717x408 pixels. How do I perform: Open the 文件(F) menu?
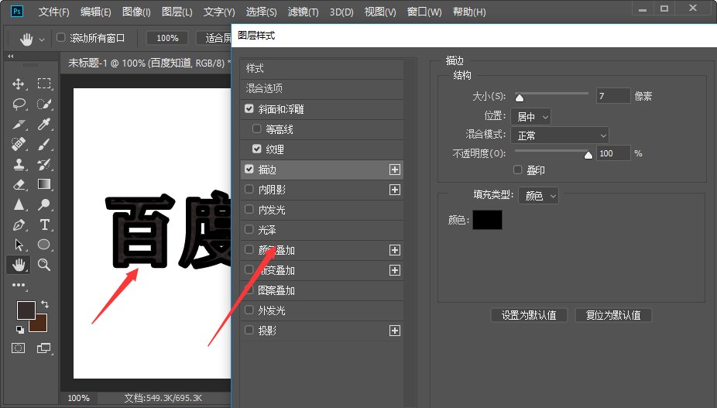(54, 12)
